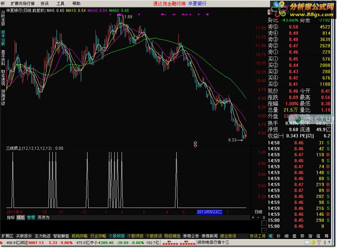Select the 势 tab
The height and width of the screenshot is (248, 337).
click(303, 236)
